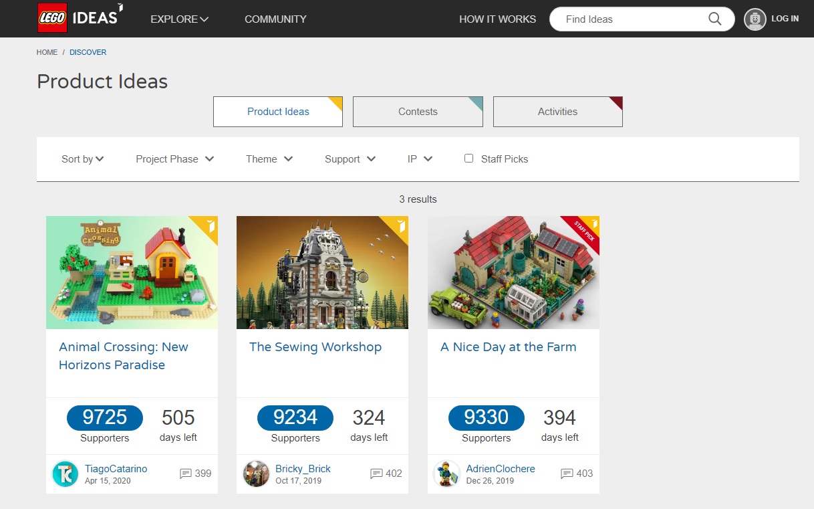Viewport: 814px width, 509px height.
Task: Click the Discover breadcrumb link
Action: click(x=88, y=52)
